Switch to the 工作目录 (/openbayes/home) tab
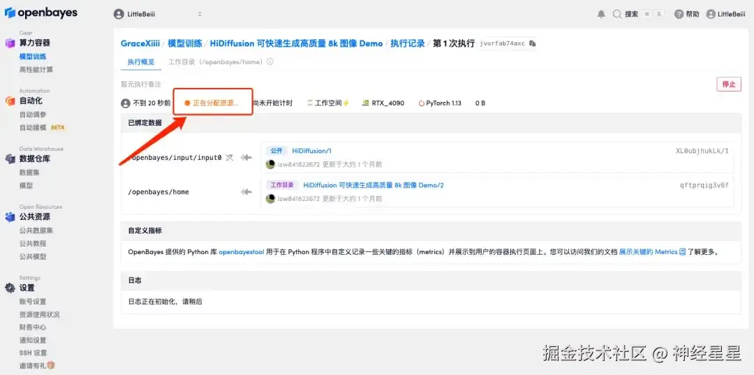Viewport: 754px width, 375px height. (x=216, y=62)
